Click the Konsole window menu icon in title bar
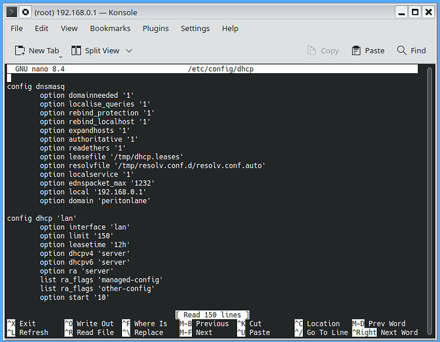The height and width of the screenshot is (342, 440). click(x=10, y=12)
